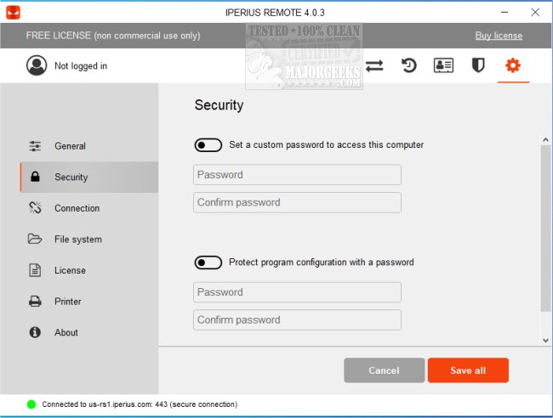The image size is (553, 418).
Task: Open the address book contacts icon
Action: tap(443, 65)
